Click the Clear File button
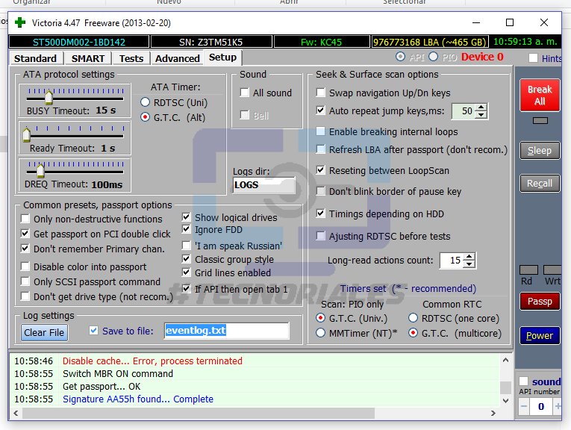Image resolution: width=571 pixels, height=430 pixels. 44,332
